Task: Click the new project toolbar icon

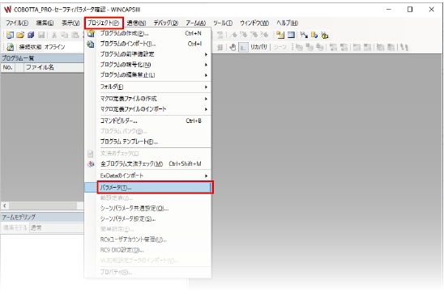Action: (10, 35)
